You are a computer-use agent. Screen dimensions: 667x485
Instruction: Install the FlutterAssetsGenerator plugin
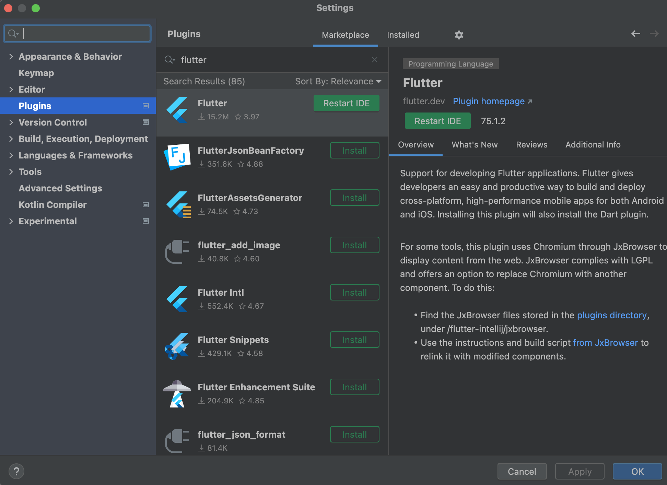pos(355,198)
